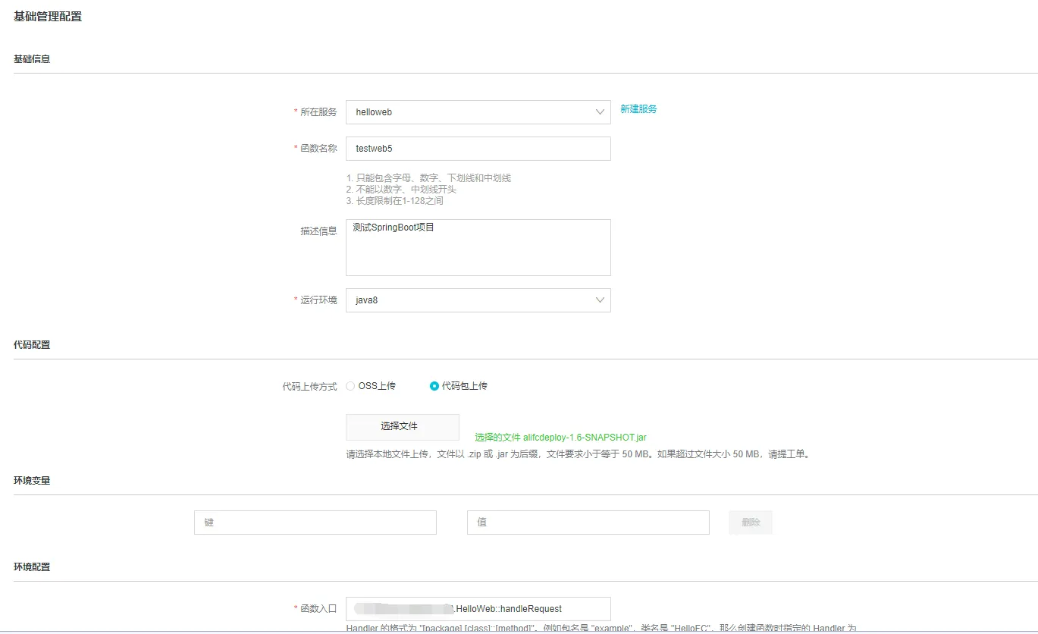The image size is (1038, 634).
Task: Expand the 运行环境 dropdown set to java8
Action: [478, 300]
